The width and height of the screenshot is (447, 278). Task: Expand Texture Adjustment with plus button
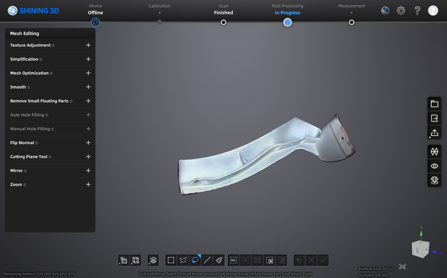coord(88,45)
